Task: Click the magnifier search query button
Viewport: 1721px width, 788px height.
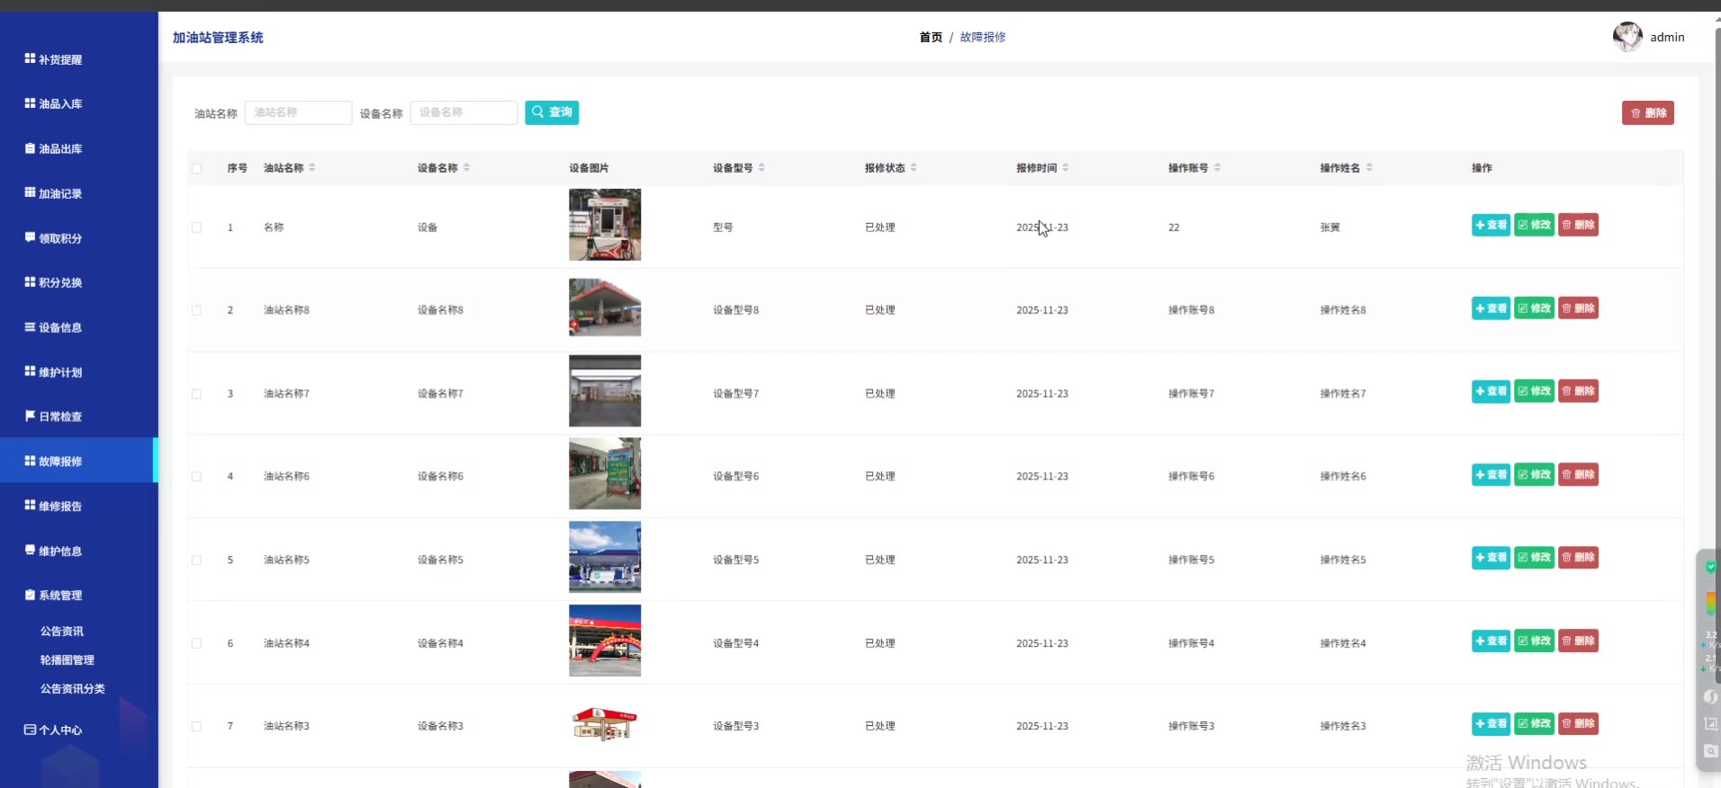Action: [x=552, y=112]
